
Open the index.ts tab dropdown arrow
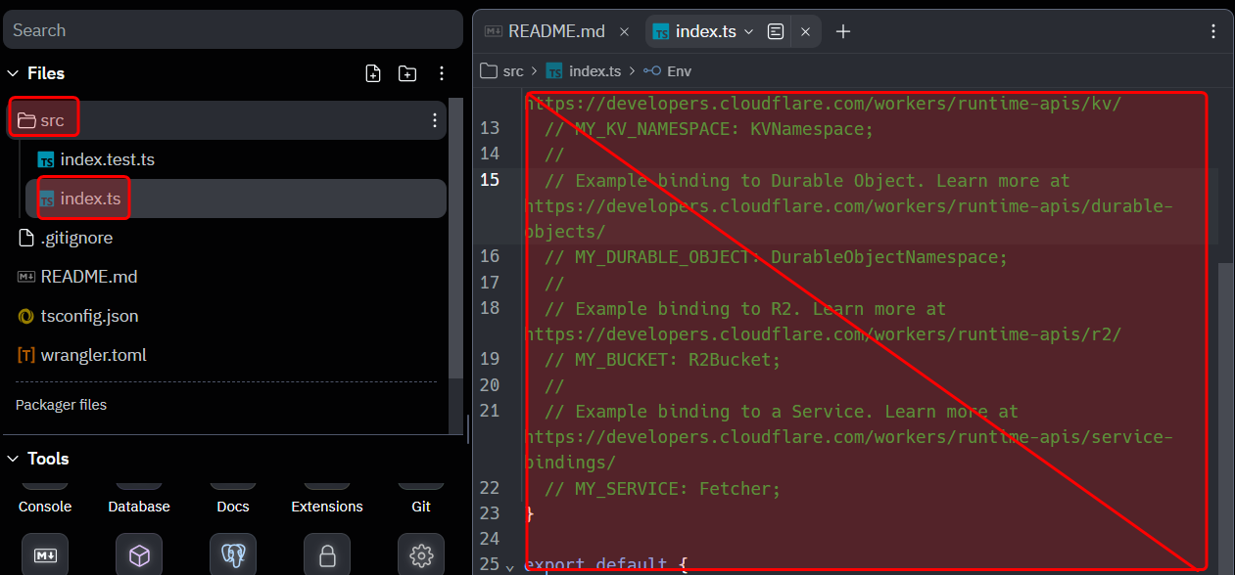(x=749, y=31)
